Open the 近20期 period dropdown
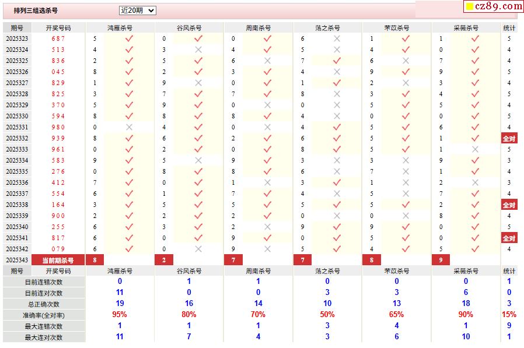 (137, 10)
